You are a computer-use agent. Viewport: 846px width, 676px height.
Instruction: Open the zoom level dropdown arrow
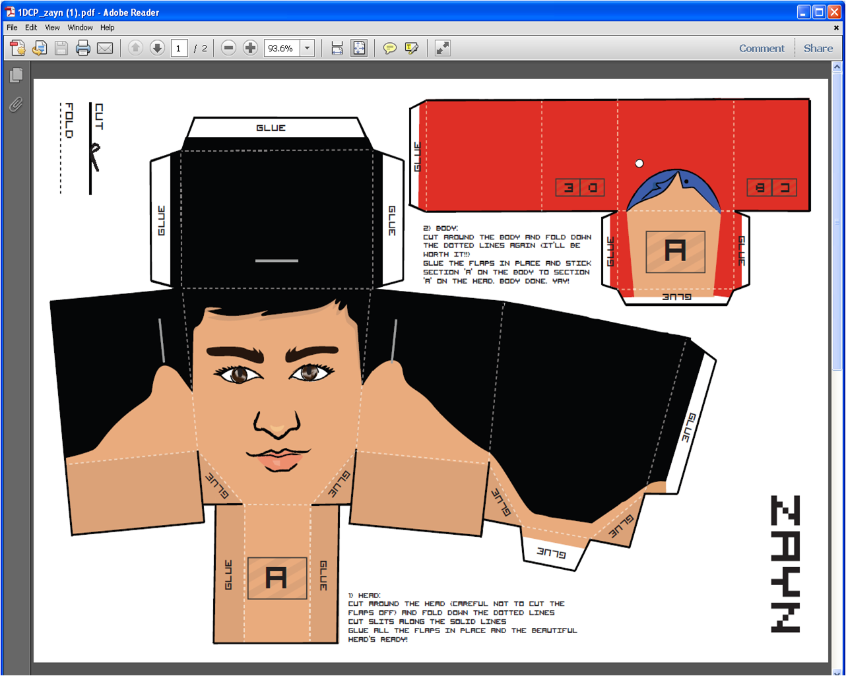(x=308, y=48)
